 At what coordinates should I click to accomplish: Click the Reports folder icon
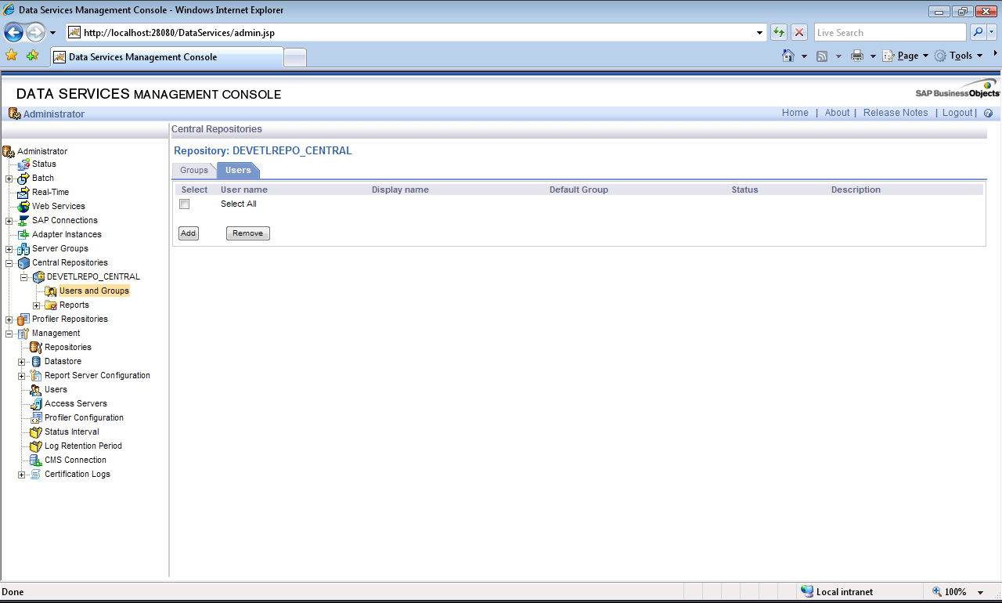pyautogui.click(x=51, y=305)
